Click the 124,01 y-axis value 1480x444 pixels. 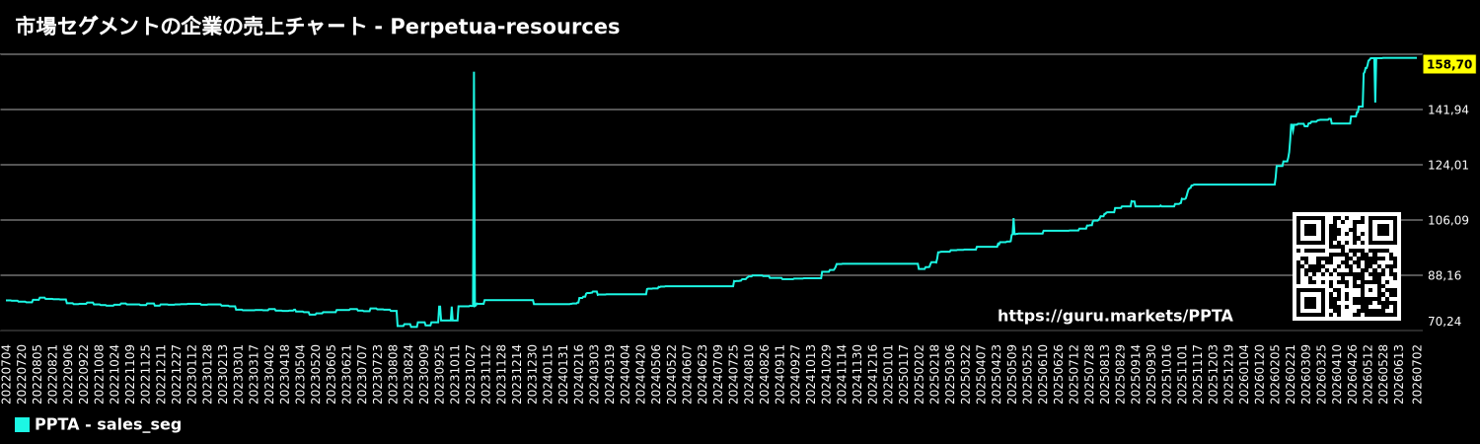coord(1448,165)
